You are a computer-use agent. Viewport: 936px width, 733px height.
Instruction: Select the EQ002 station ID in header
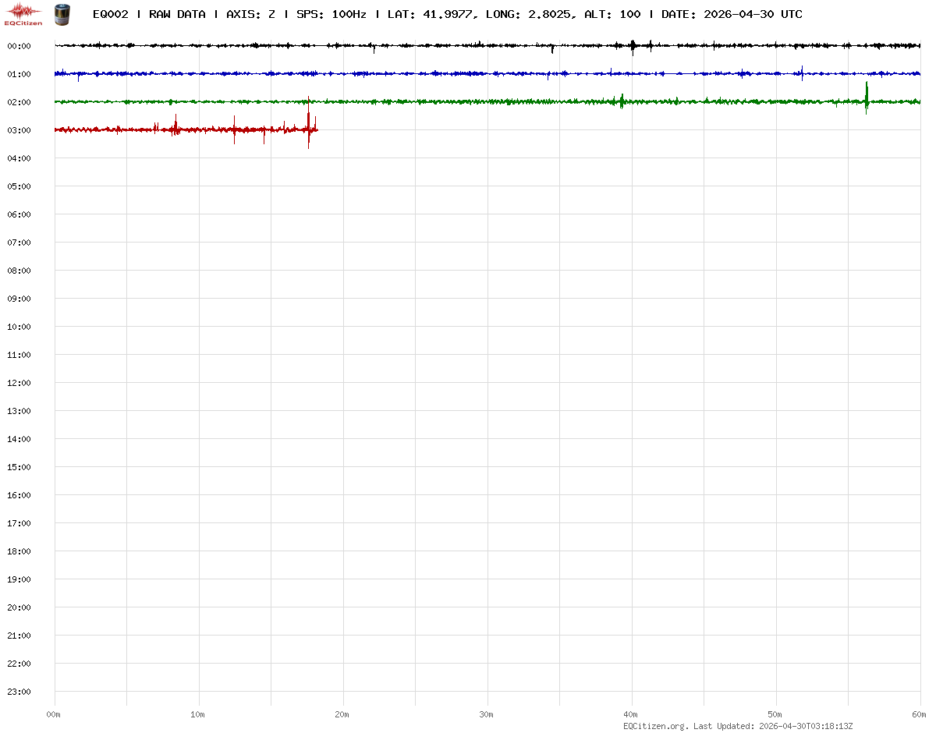(110, 14)
